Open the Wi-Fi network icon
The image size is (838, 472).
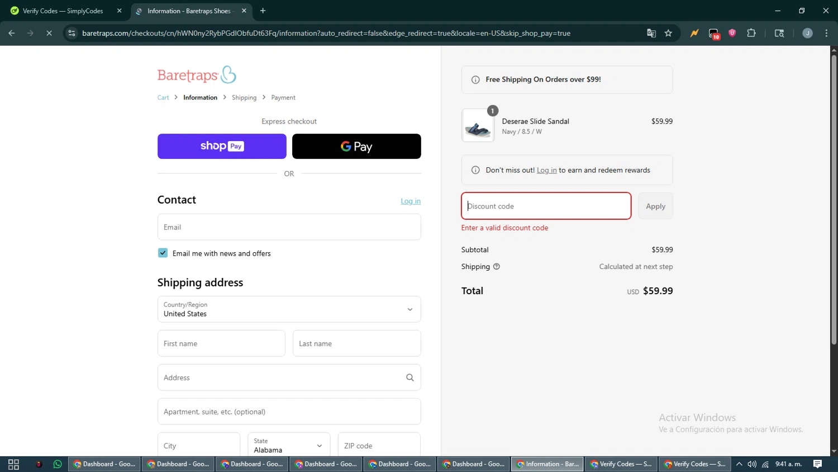click(765, 464)
